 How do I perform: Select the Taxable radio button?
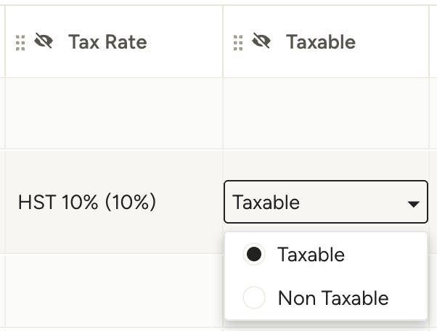(x=254, y=254)
